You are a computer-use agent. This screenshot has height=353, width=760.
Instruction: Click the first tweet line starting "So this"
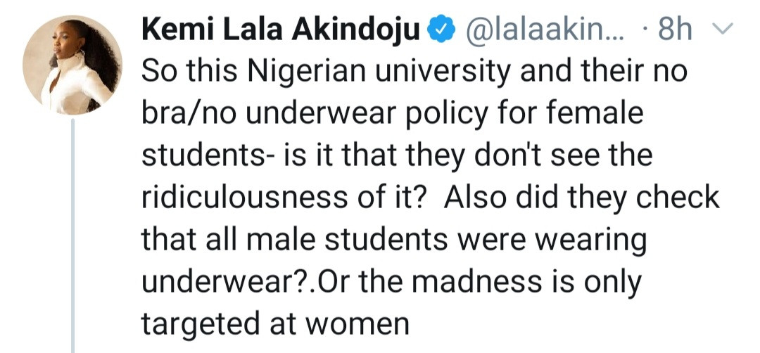[414, 72]
